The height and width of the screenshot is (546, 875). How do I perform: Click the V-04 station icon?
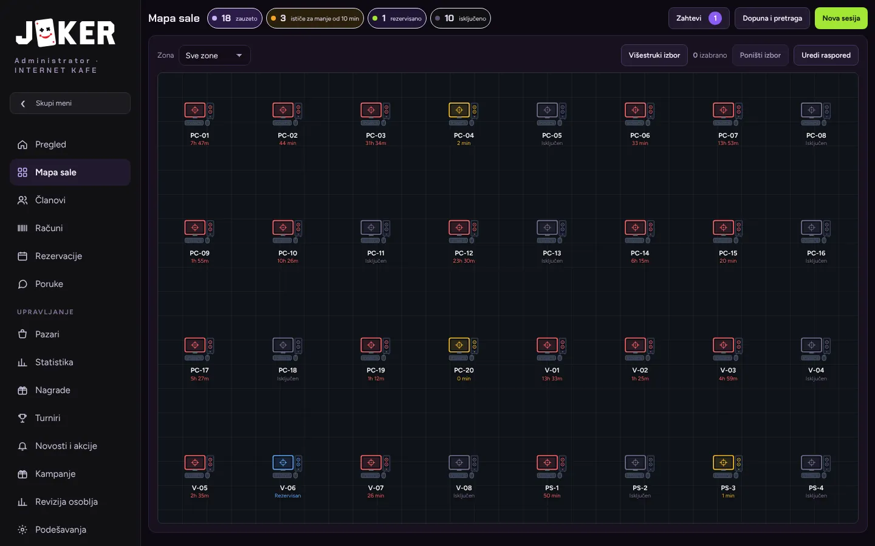coord(816,349)
